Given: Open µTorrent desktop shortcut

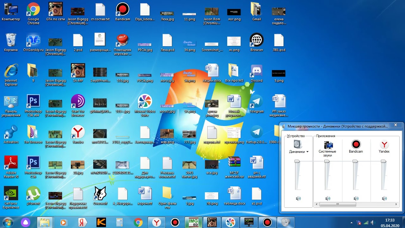Looking at the screenshot, I should pos(33,196).
